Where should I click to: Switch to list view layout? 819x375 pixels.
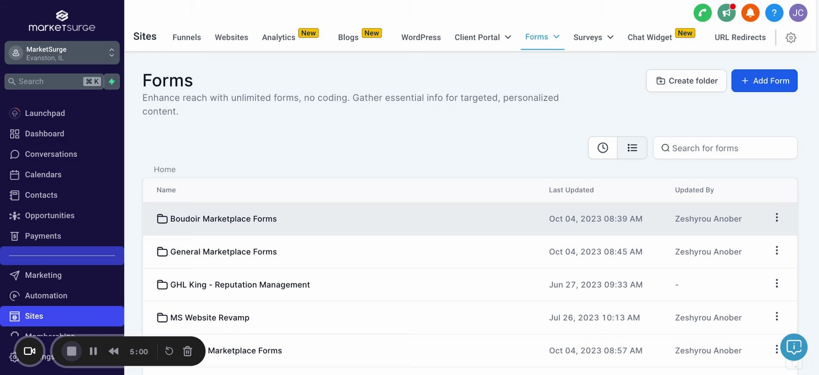click(632, 148)
